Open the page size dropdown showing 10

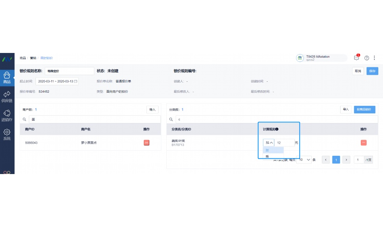click(x=304, y=160)
